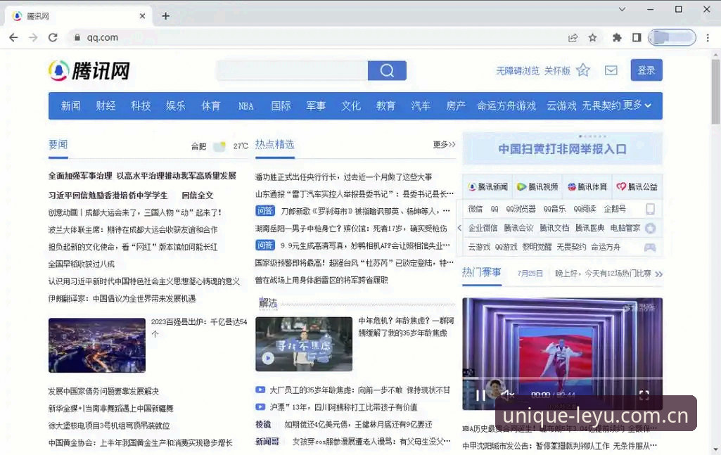721x455 pixels.
Task: Open the night city skyline thumbnail
Action: pos(97,345)
